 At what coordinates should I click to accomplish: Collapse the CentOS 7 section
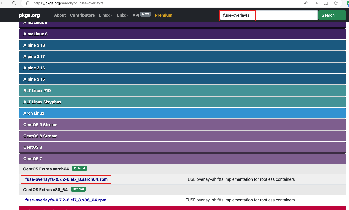tap(182, 159)
